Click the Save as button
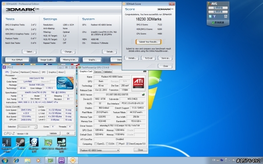263x164 pixels. [165, 58]
